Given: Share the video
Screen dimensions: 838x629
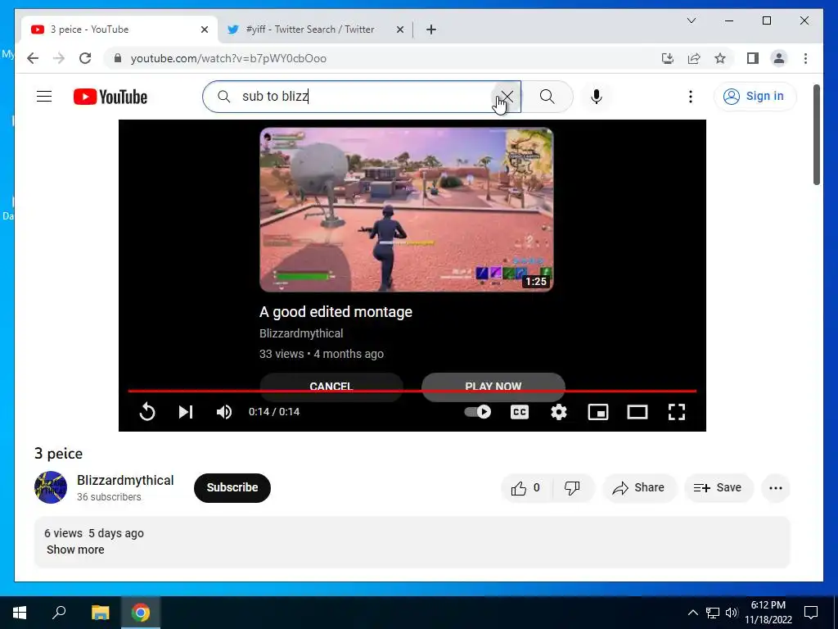Looking at the screenshot, I should 639,488.
